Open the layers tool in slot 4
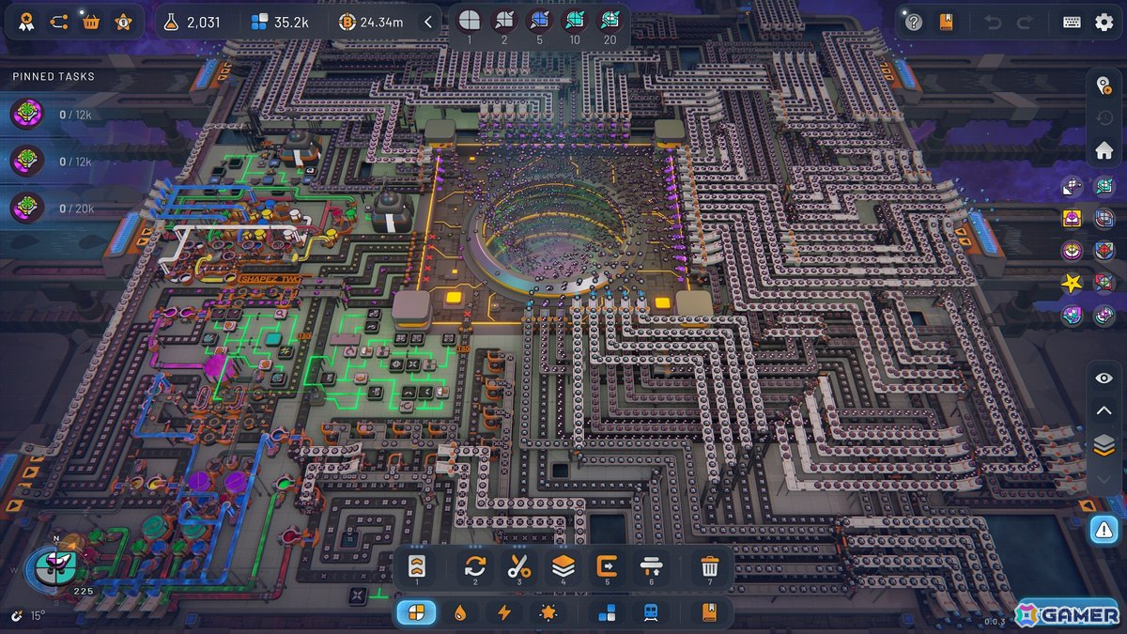Viewport: 1127px width, 634px height. coord(563,566)
